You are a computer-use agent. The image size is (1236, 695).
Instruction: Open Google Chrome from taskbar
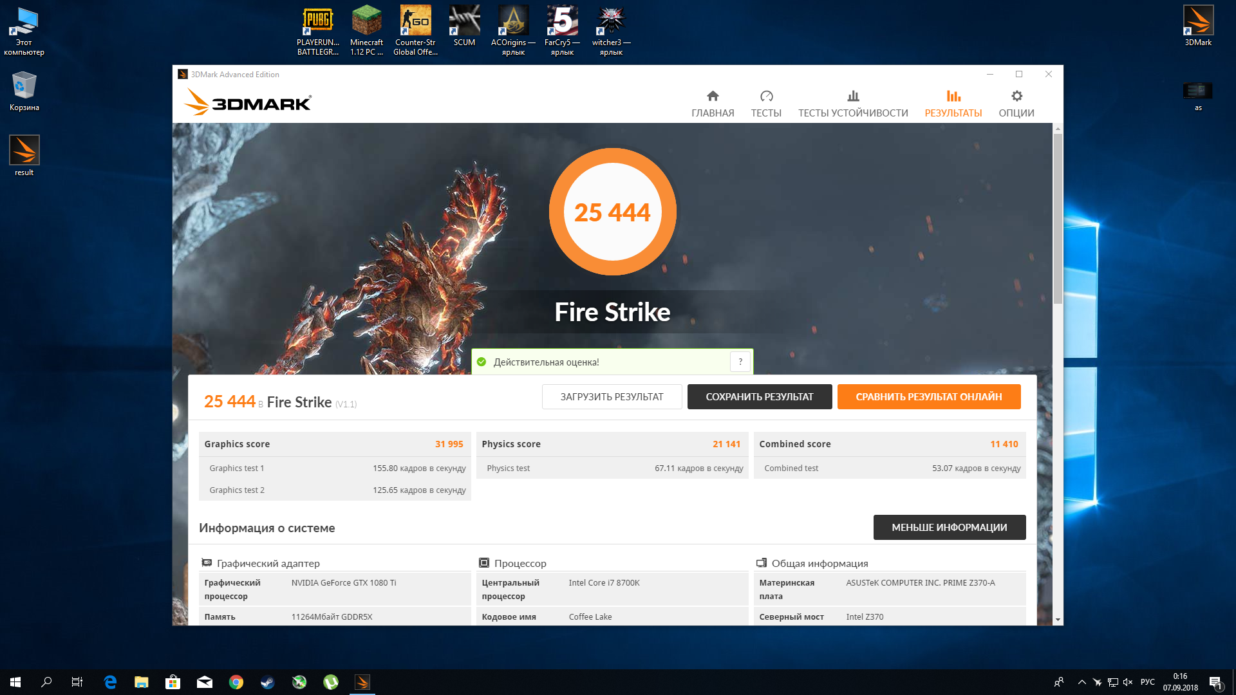[x=236, y=682]
